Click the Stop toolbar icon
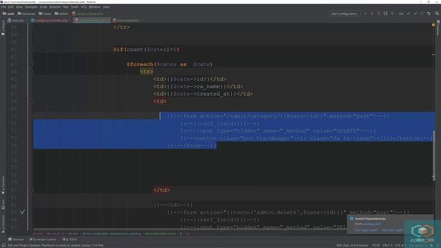 [393, 14]
